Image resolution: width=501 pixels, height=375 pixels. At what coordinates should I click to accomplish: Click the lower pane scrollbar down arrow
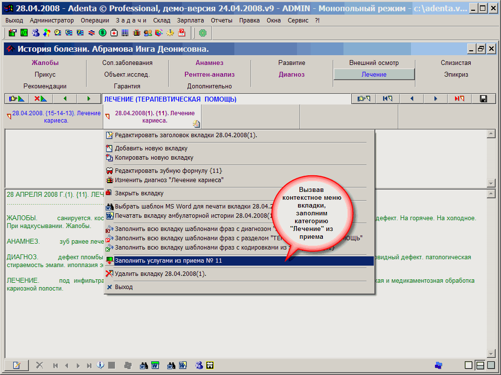492,354
